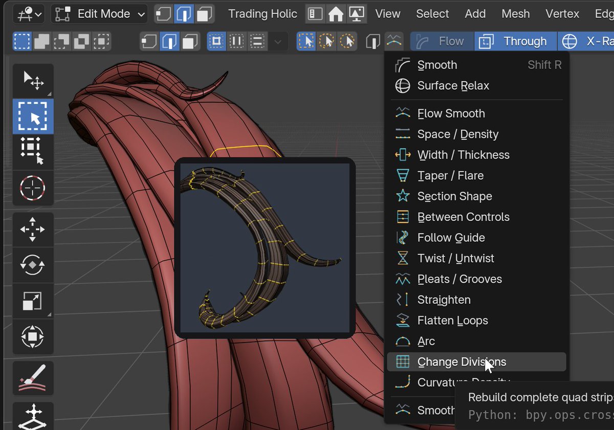The width and height of the screenshot is (614, 430).
Task: Open the Vertex menu
Action: coord(562,14)
